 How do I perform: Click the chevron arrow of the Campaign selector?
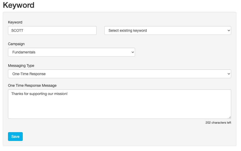click(133, 52)
